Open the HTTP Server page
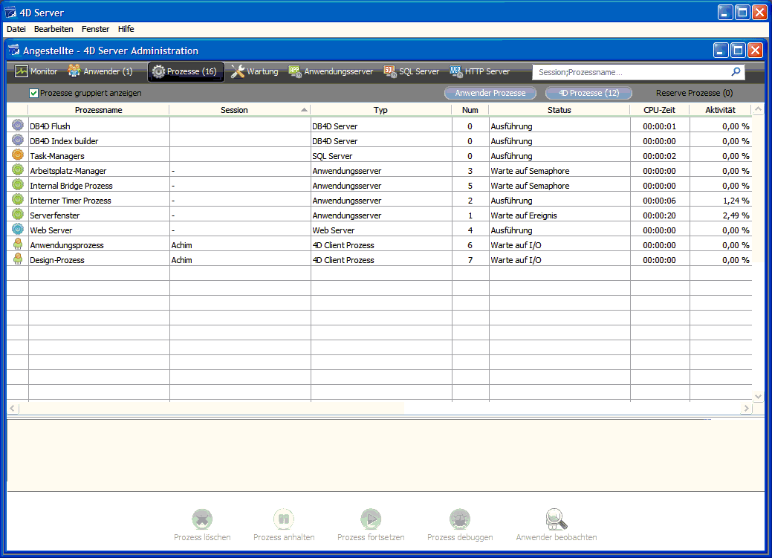 480,72
